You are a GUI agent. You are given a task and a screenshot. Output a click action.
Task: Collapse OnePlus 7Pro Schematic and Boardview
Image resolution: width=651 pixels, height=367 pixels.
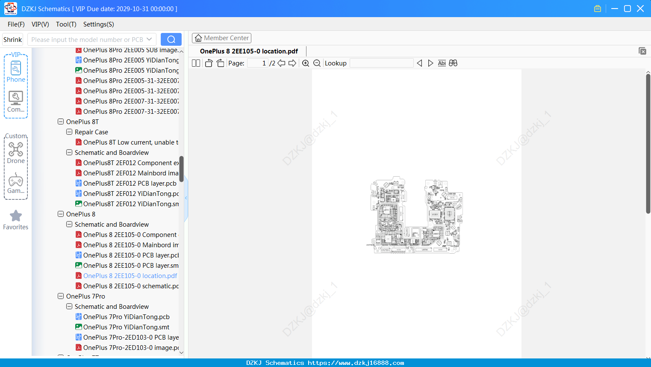point(69,306)
